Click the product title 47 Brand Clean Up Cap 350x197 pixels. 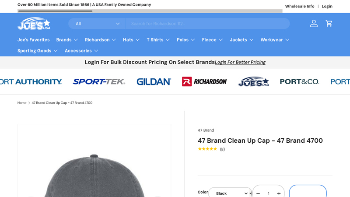260,141
